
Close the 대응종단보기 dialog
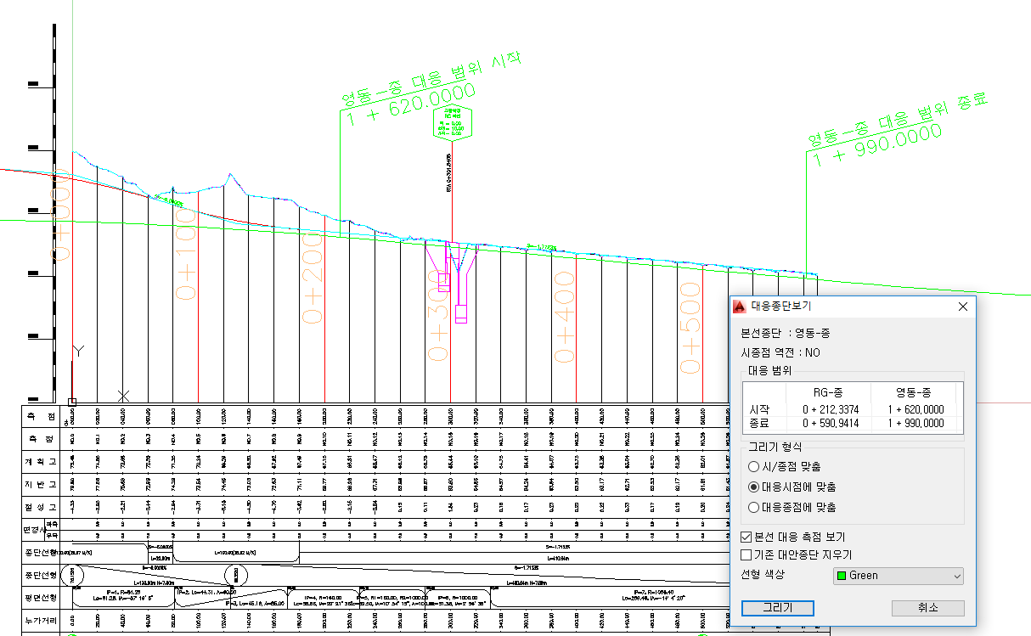point(962,307)
